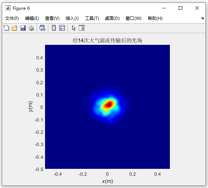Open the Property Inspector icon
This screenshot has width=208, height=188.
[82, 28]
